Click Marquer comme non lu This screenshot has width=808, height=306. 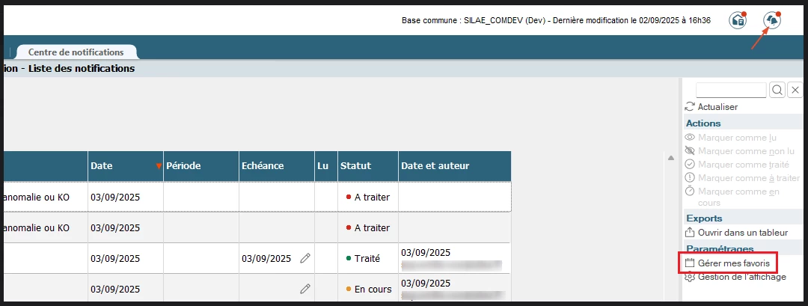coord(746,151)
